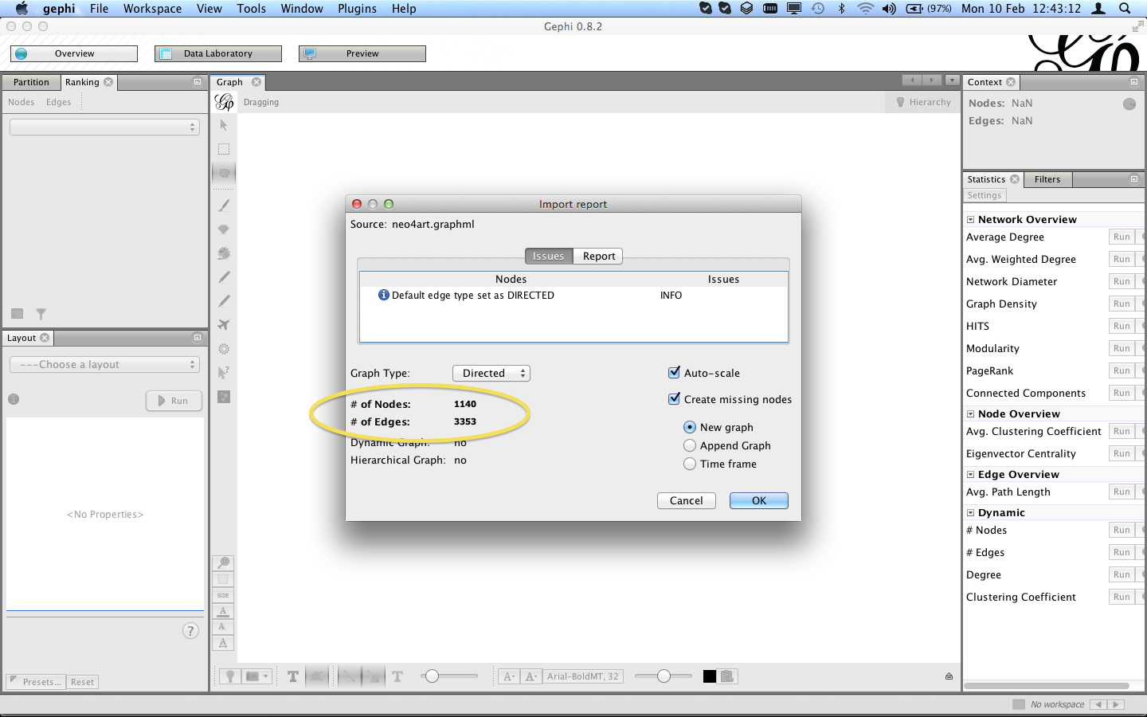Open the screenshot dropdown arrow
This screenshot has height=717, width=1147.
[266, 676]
